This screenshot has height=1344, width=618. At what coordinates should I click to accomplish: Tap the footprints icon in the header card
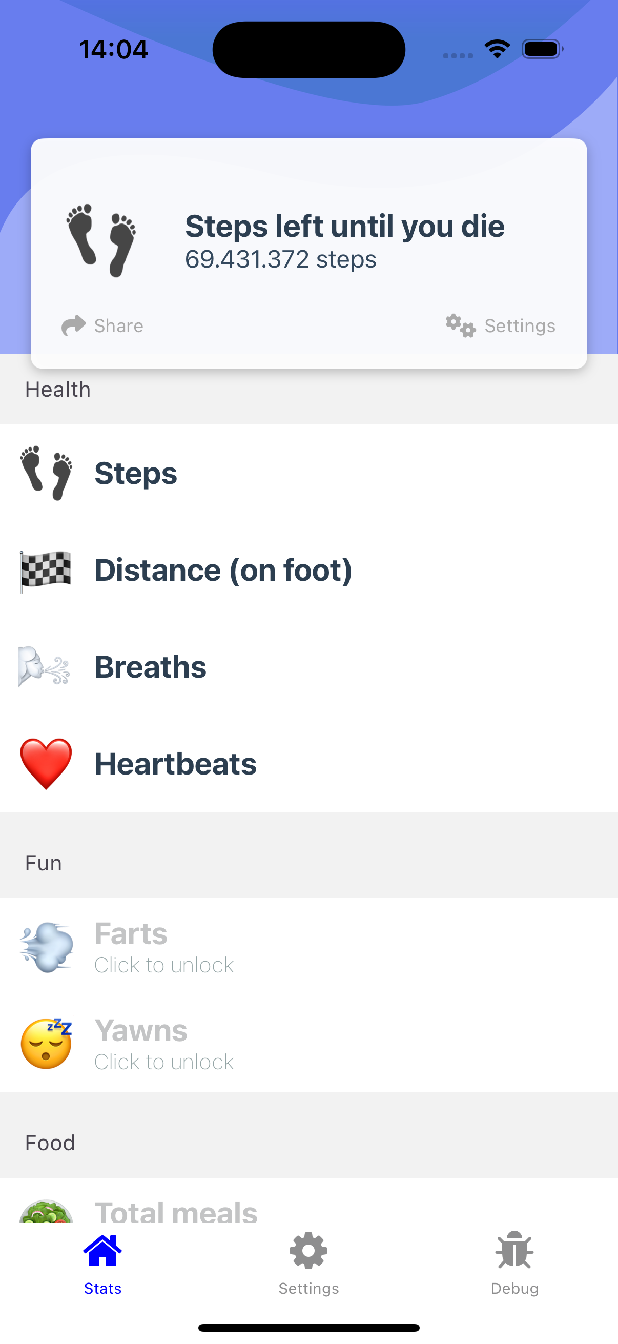point(101,240)
